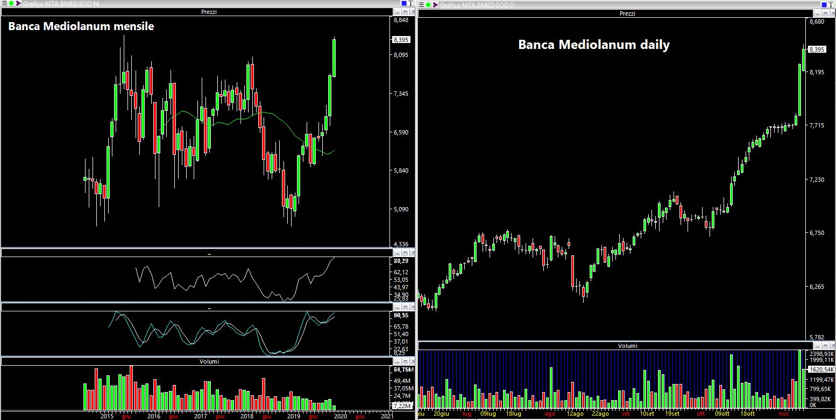
Task: Click the 2015 label on monthly time axis
Action: (x=107, y=416)
